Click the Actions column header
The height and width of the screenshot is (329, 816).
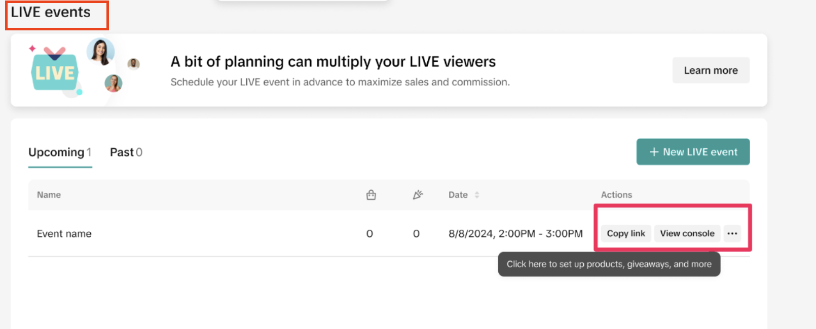616,195
